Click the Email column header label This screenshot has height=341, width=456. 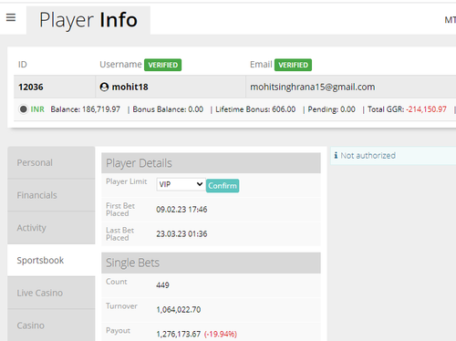[x=261, y=65]
